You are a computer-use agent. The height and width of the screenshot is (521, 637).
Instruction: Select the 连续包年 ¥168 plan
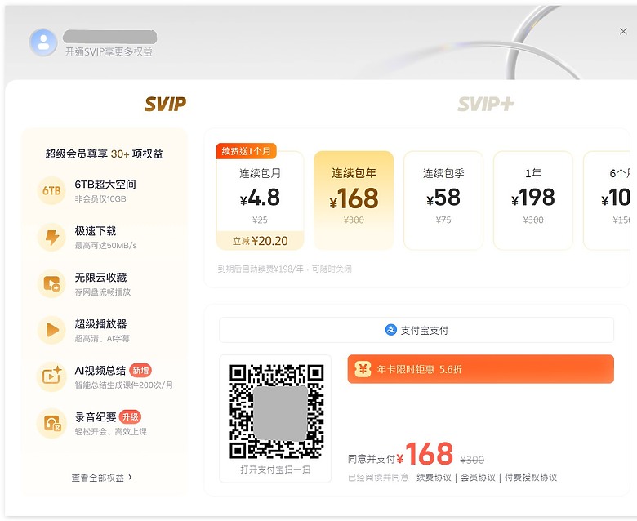354,201
